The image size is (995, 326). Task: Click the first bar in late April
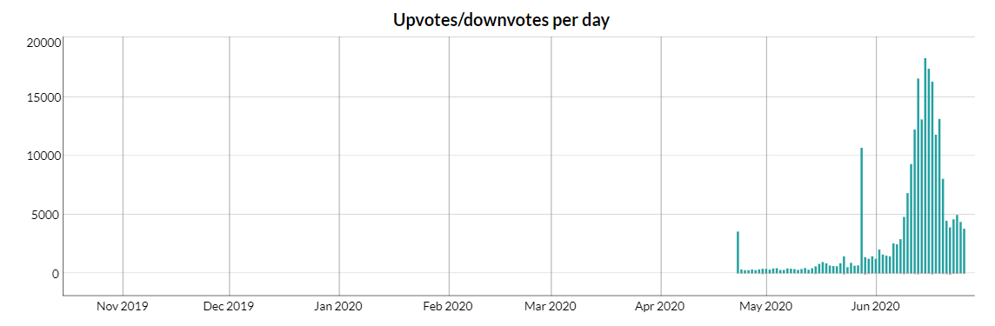738,252
